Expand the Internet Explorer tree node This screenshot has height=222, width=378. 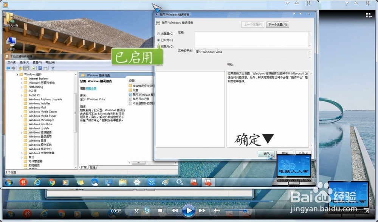[x=22, y=79]
